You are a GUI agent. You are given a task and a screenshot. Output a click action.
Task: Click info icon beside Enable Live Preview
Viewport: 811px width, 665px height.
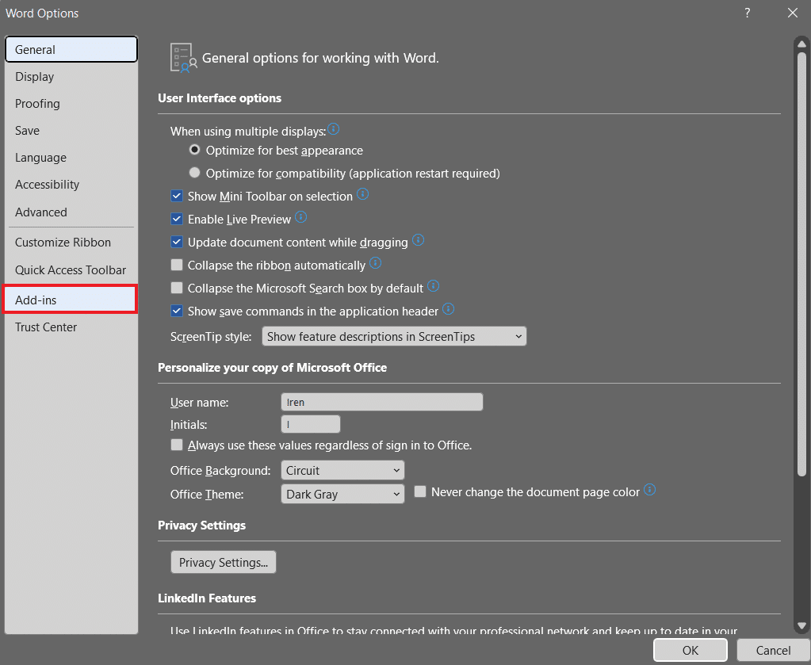click(301, 217)
